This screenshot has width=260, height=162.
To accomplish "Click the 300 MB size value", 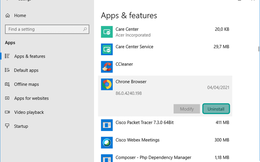I will click(222, 140).
